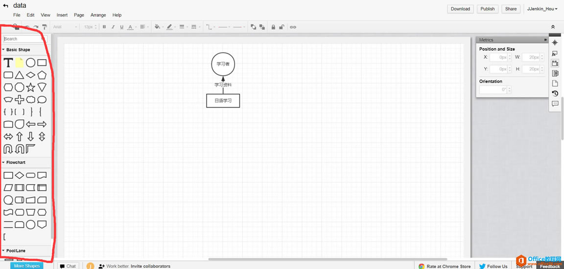Open the JJenkin_Hou account menu

(542, 9)
